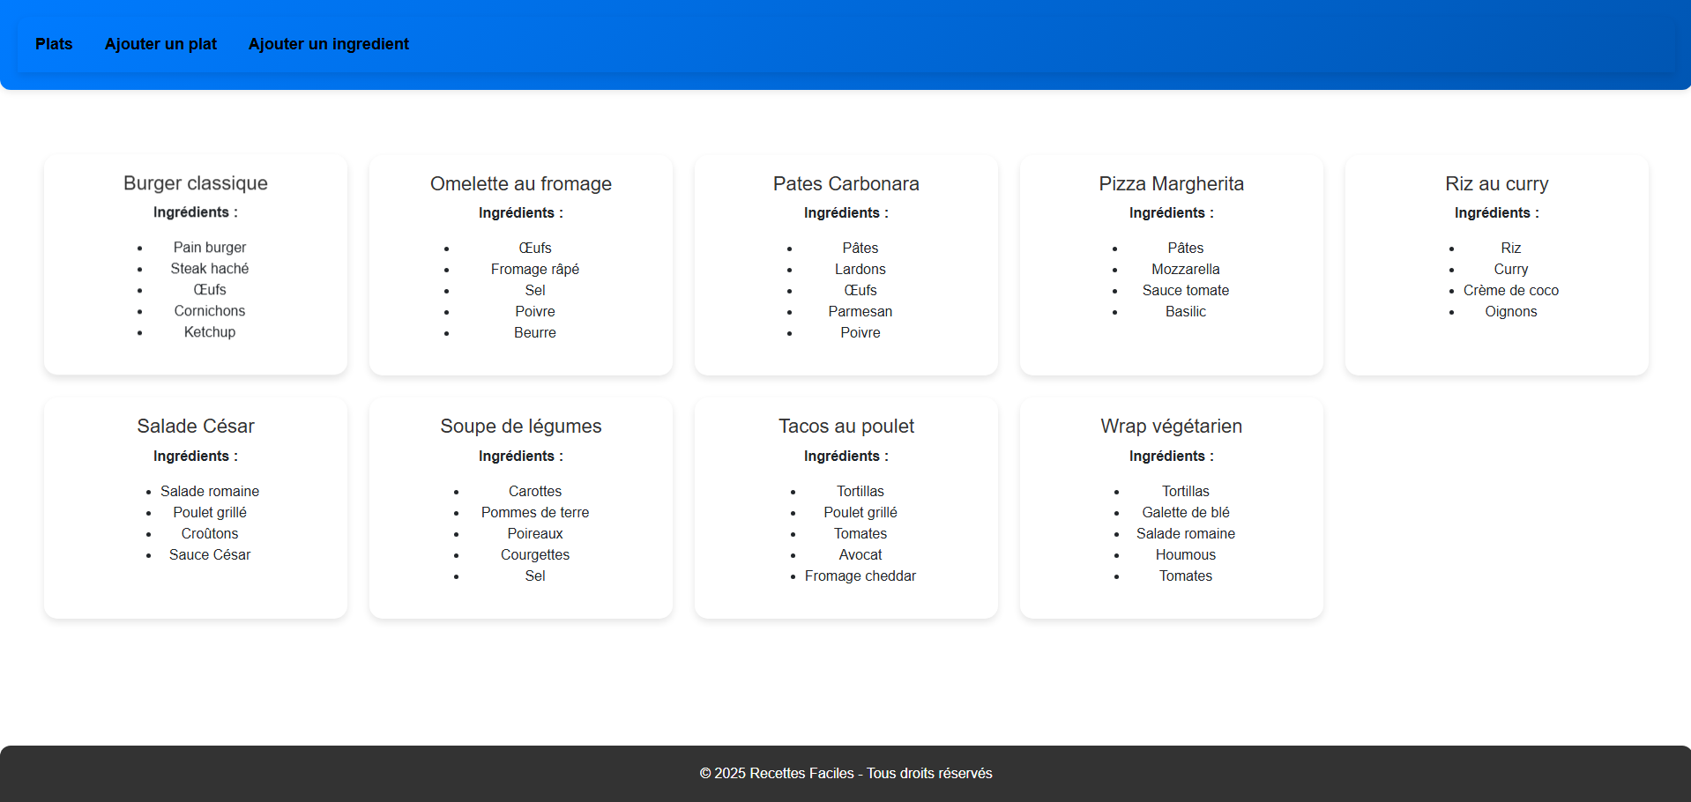
Task: Open Ajouter un ingredient menu item
Action: click(x=328, y=44)
